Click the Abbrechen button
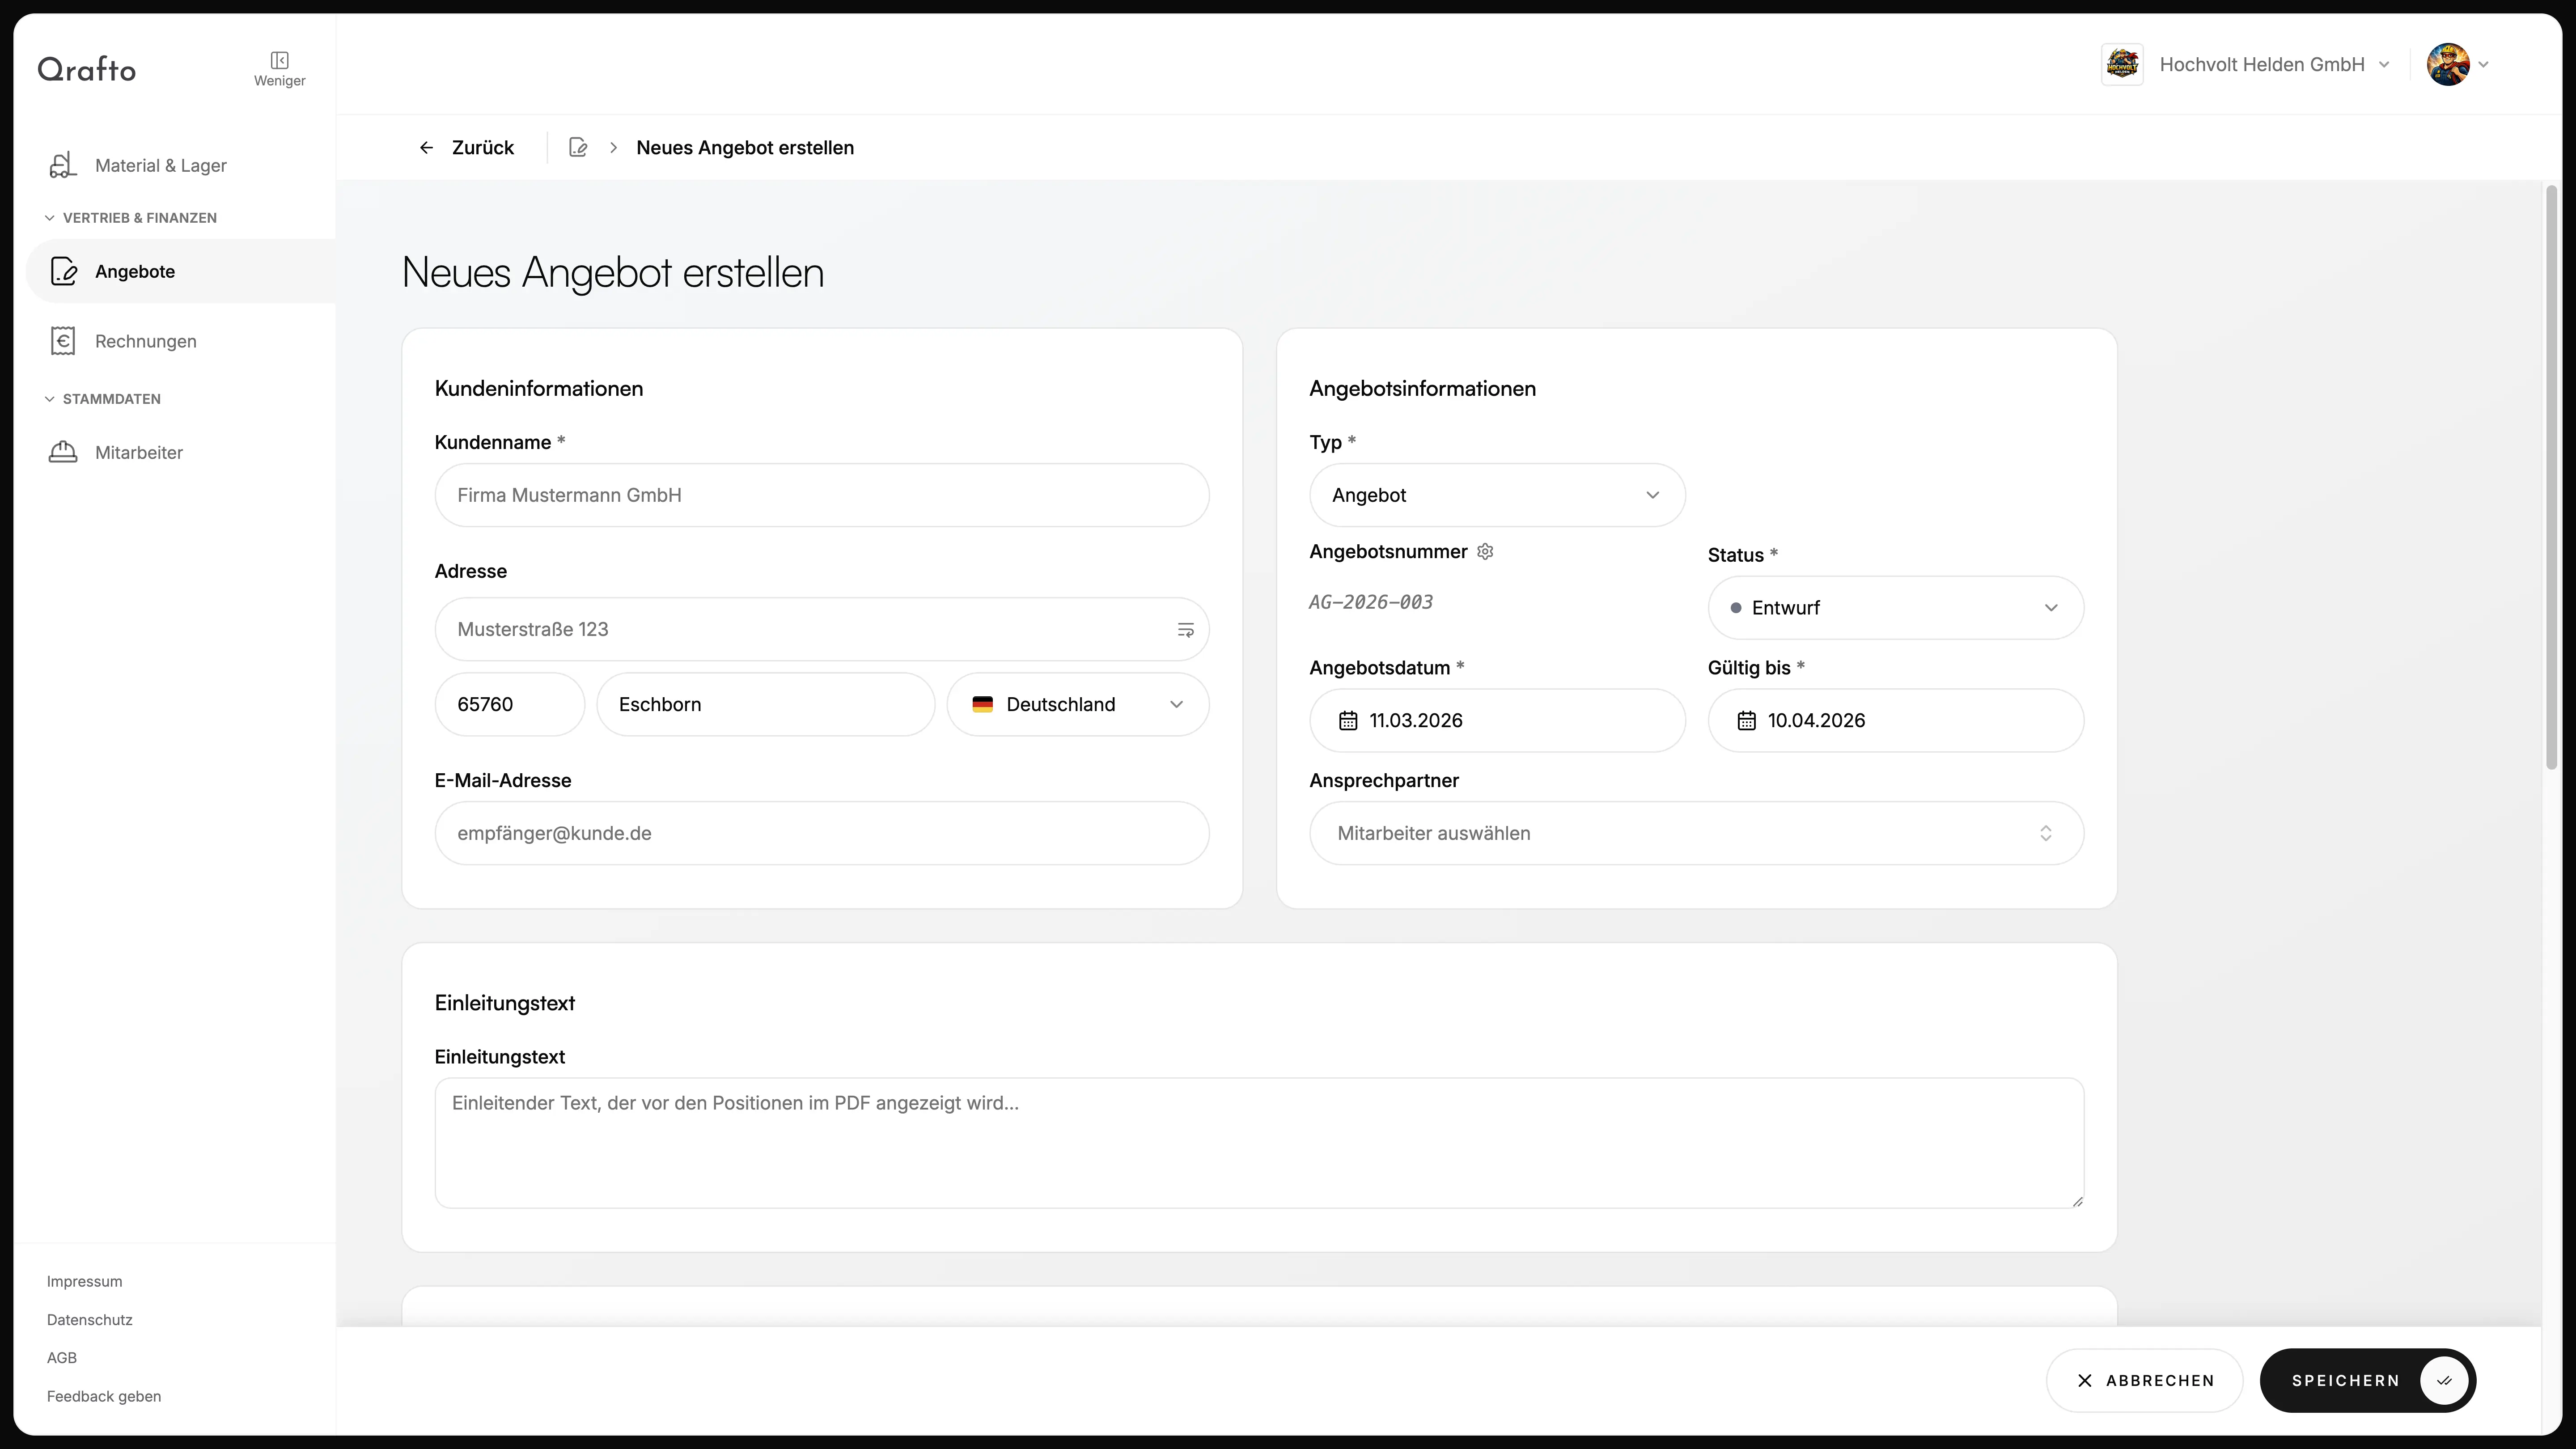This screenshot has height=1449, width=2576. click(x=2144, y=1381)
